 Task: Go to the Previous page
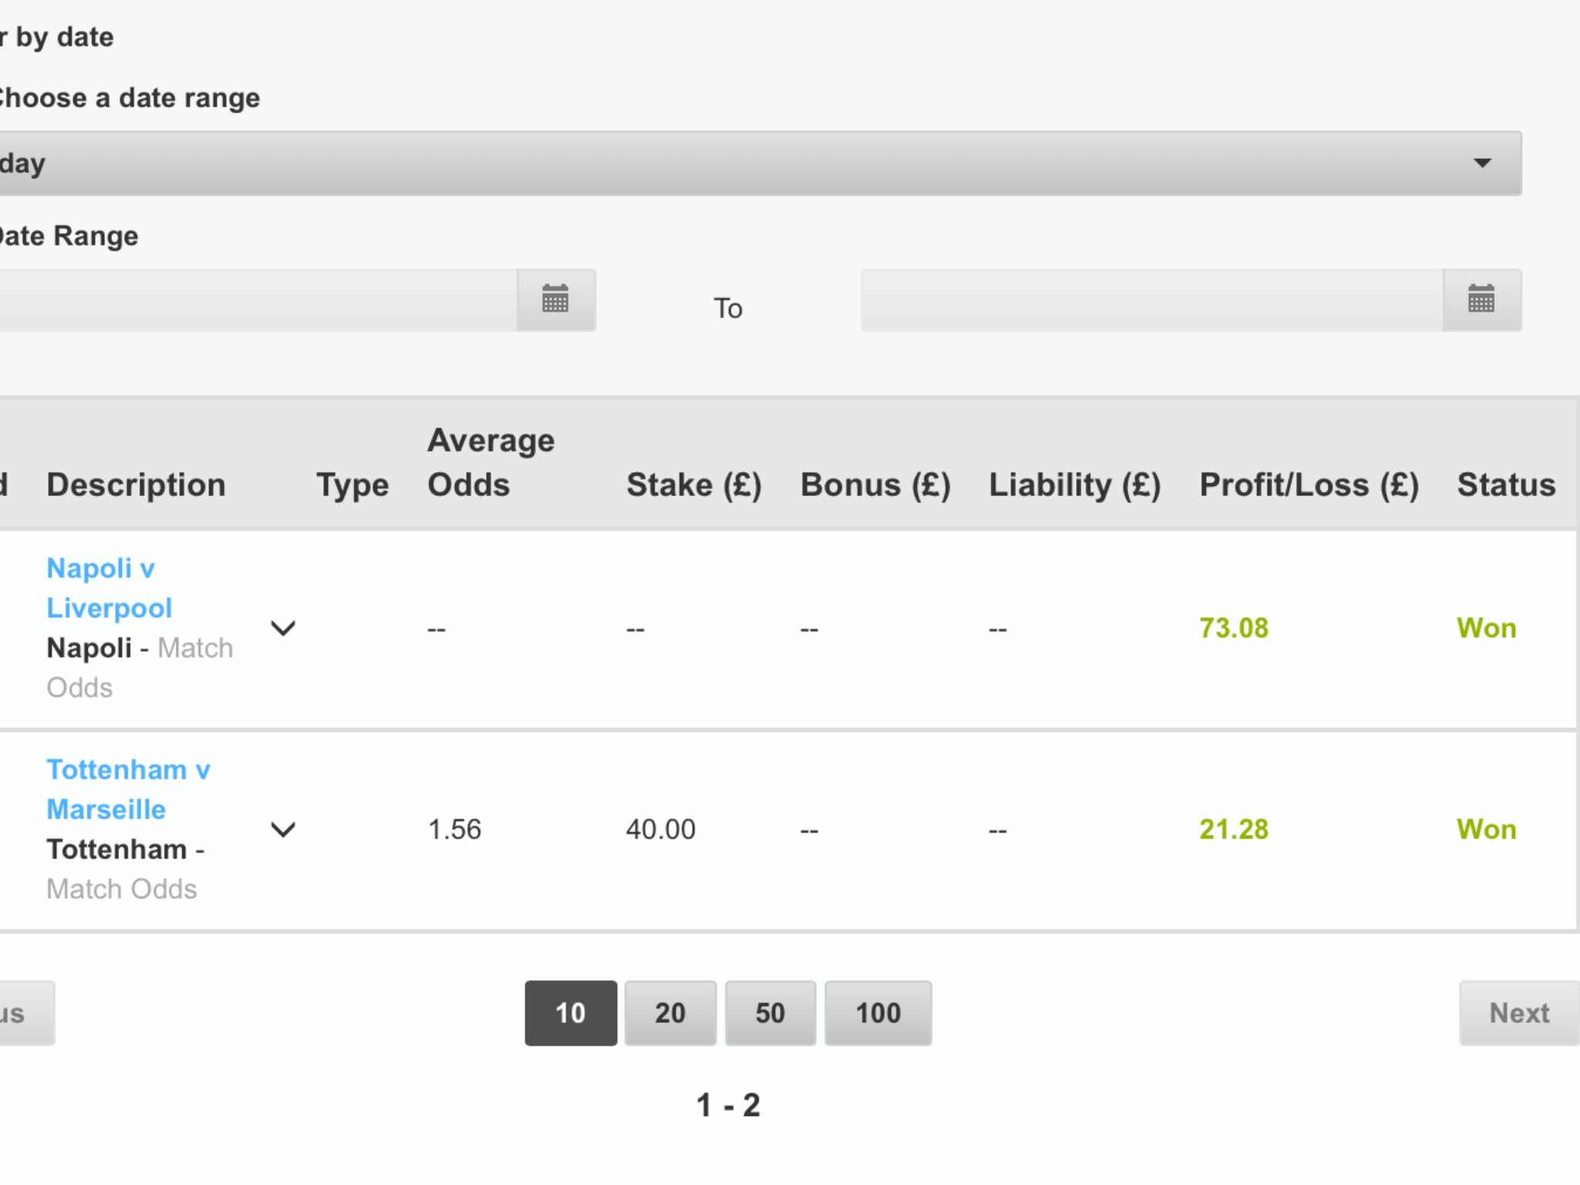tap(26, 1013)
